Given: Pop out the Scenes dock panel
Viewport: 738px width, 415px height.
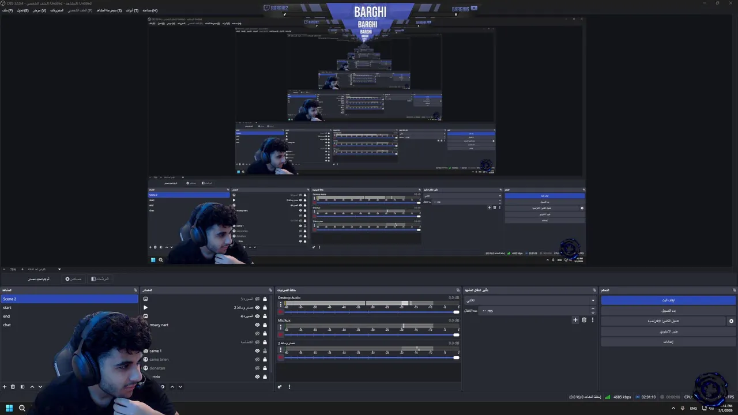Looking at the screenshot, I should pos(135,290).
